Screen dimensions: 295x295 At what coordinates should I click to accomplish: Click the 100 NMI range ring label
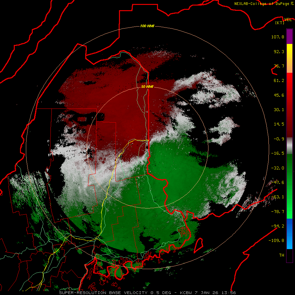(x=147, y=26)
